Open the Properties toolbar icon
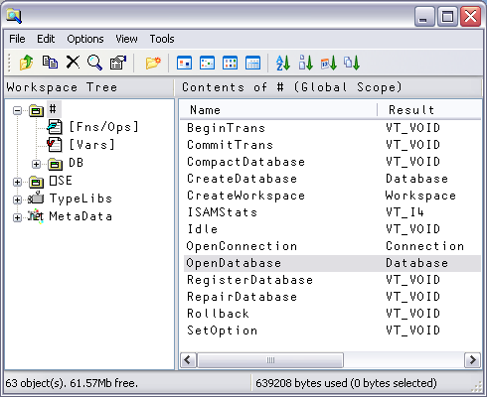The image size is (487, 397). coord(118,63)
